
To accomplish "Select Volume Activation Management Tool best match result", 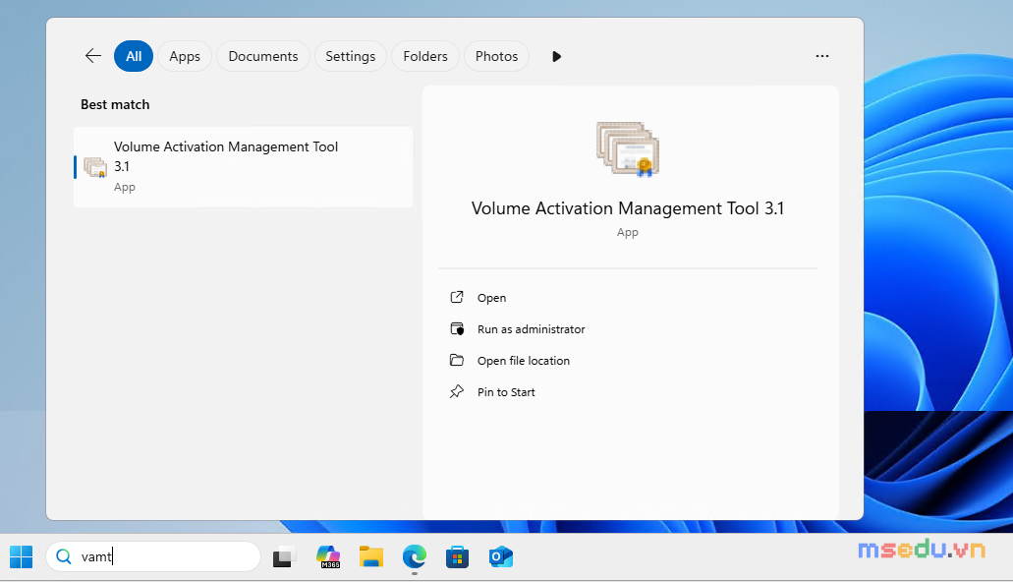I will [243, 167].
